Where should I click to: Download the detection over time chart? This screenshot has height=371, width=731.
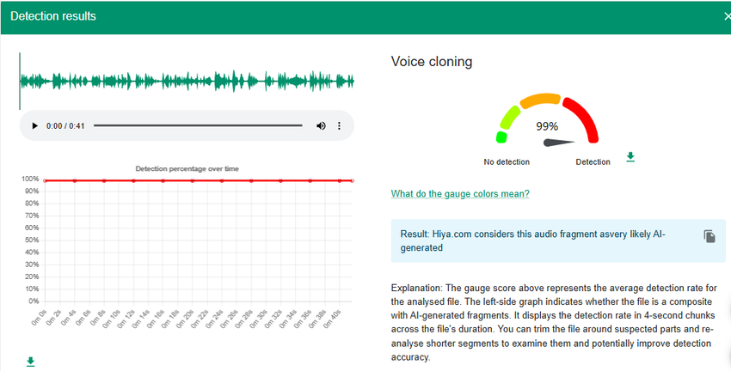[x=31, y=362]
